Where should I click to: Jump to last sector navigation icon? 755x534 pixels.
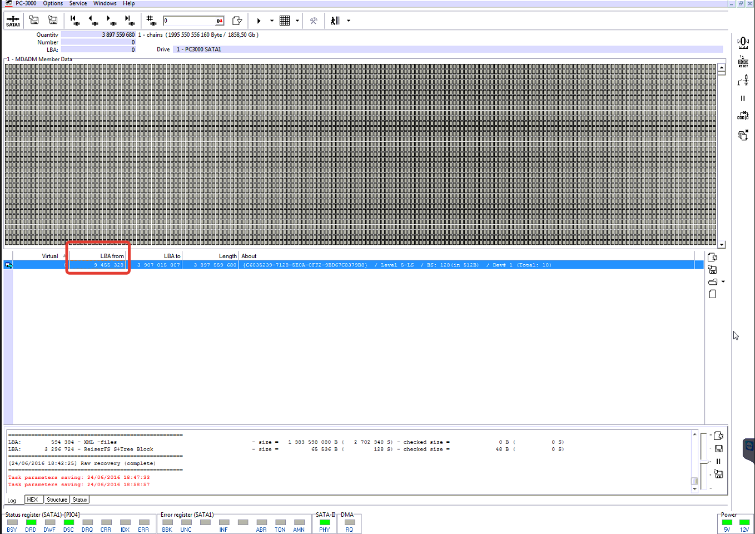click(130, 21)
